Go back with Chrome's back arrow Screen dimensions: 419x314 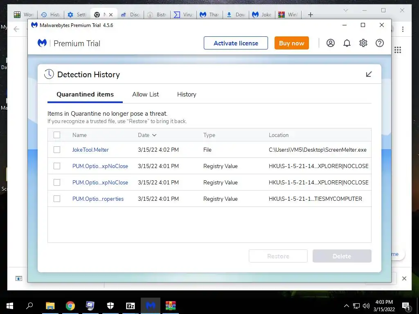click(x=16, y=29)
